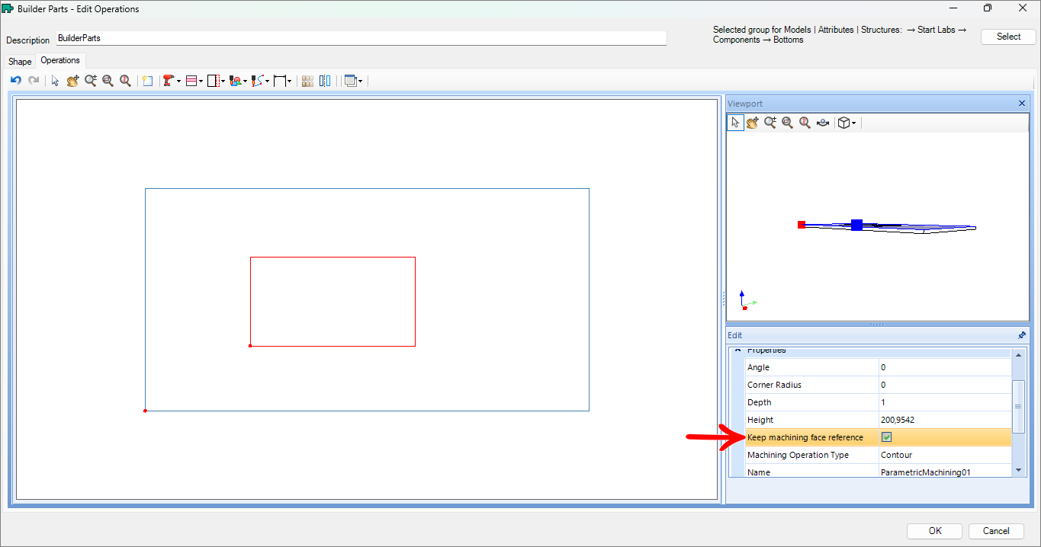The width and height of the screenshot is (1041, 547).
Task: Click zoom extents in Viewport toolbar
Action: 787,122
